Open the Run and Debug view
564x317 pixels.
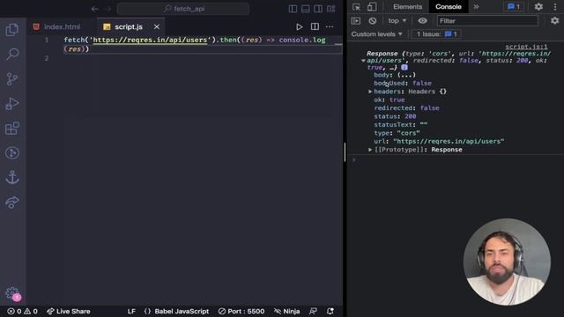[12, 104]
